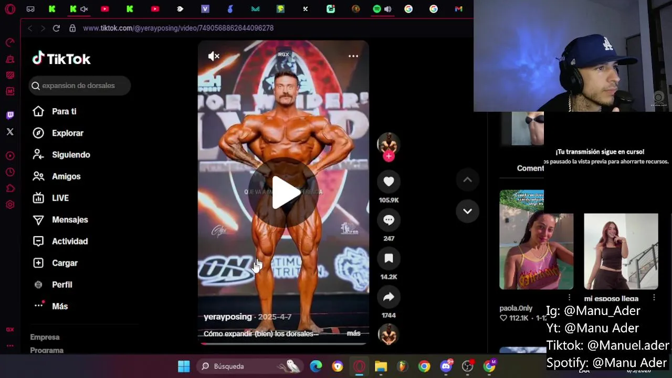Open the tab islands icon beside the Opera logo
Image resolution: width=672 pixels, height=378 pixels.
(30, 9)
